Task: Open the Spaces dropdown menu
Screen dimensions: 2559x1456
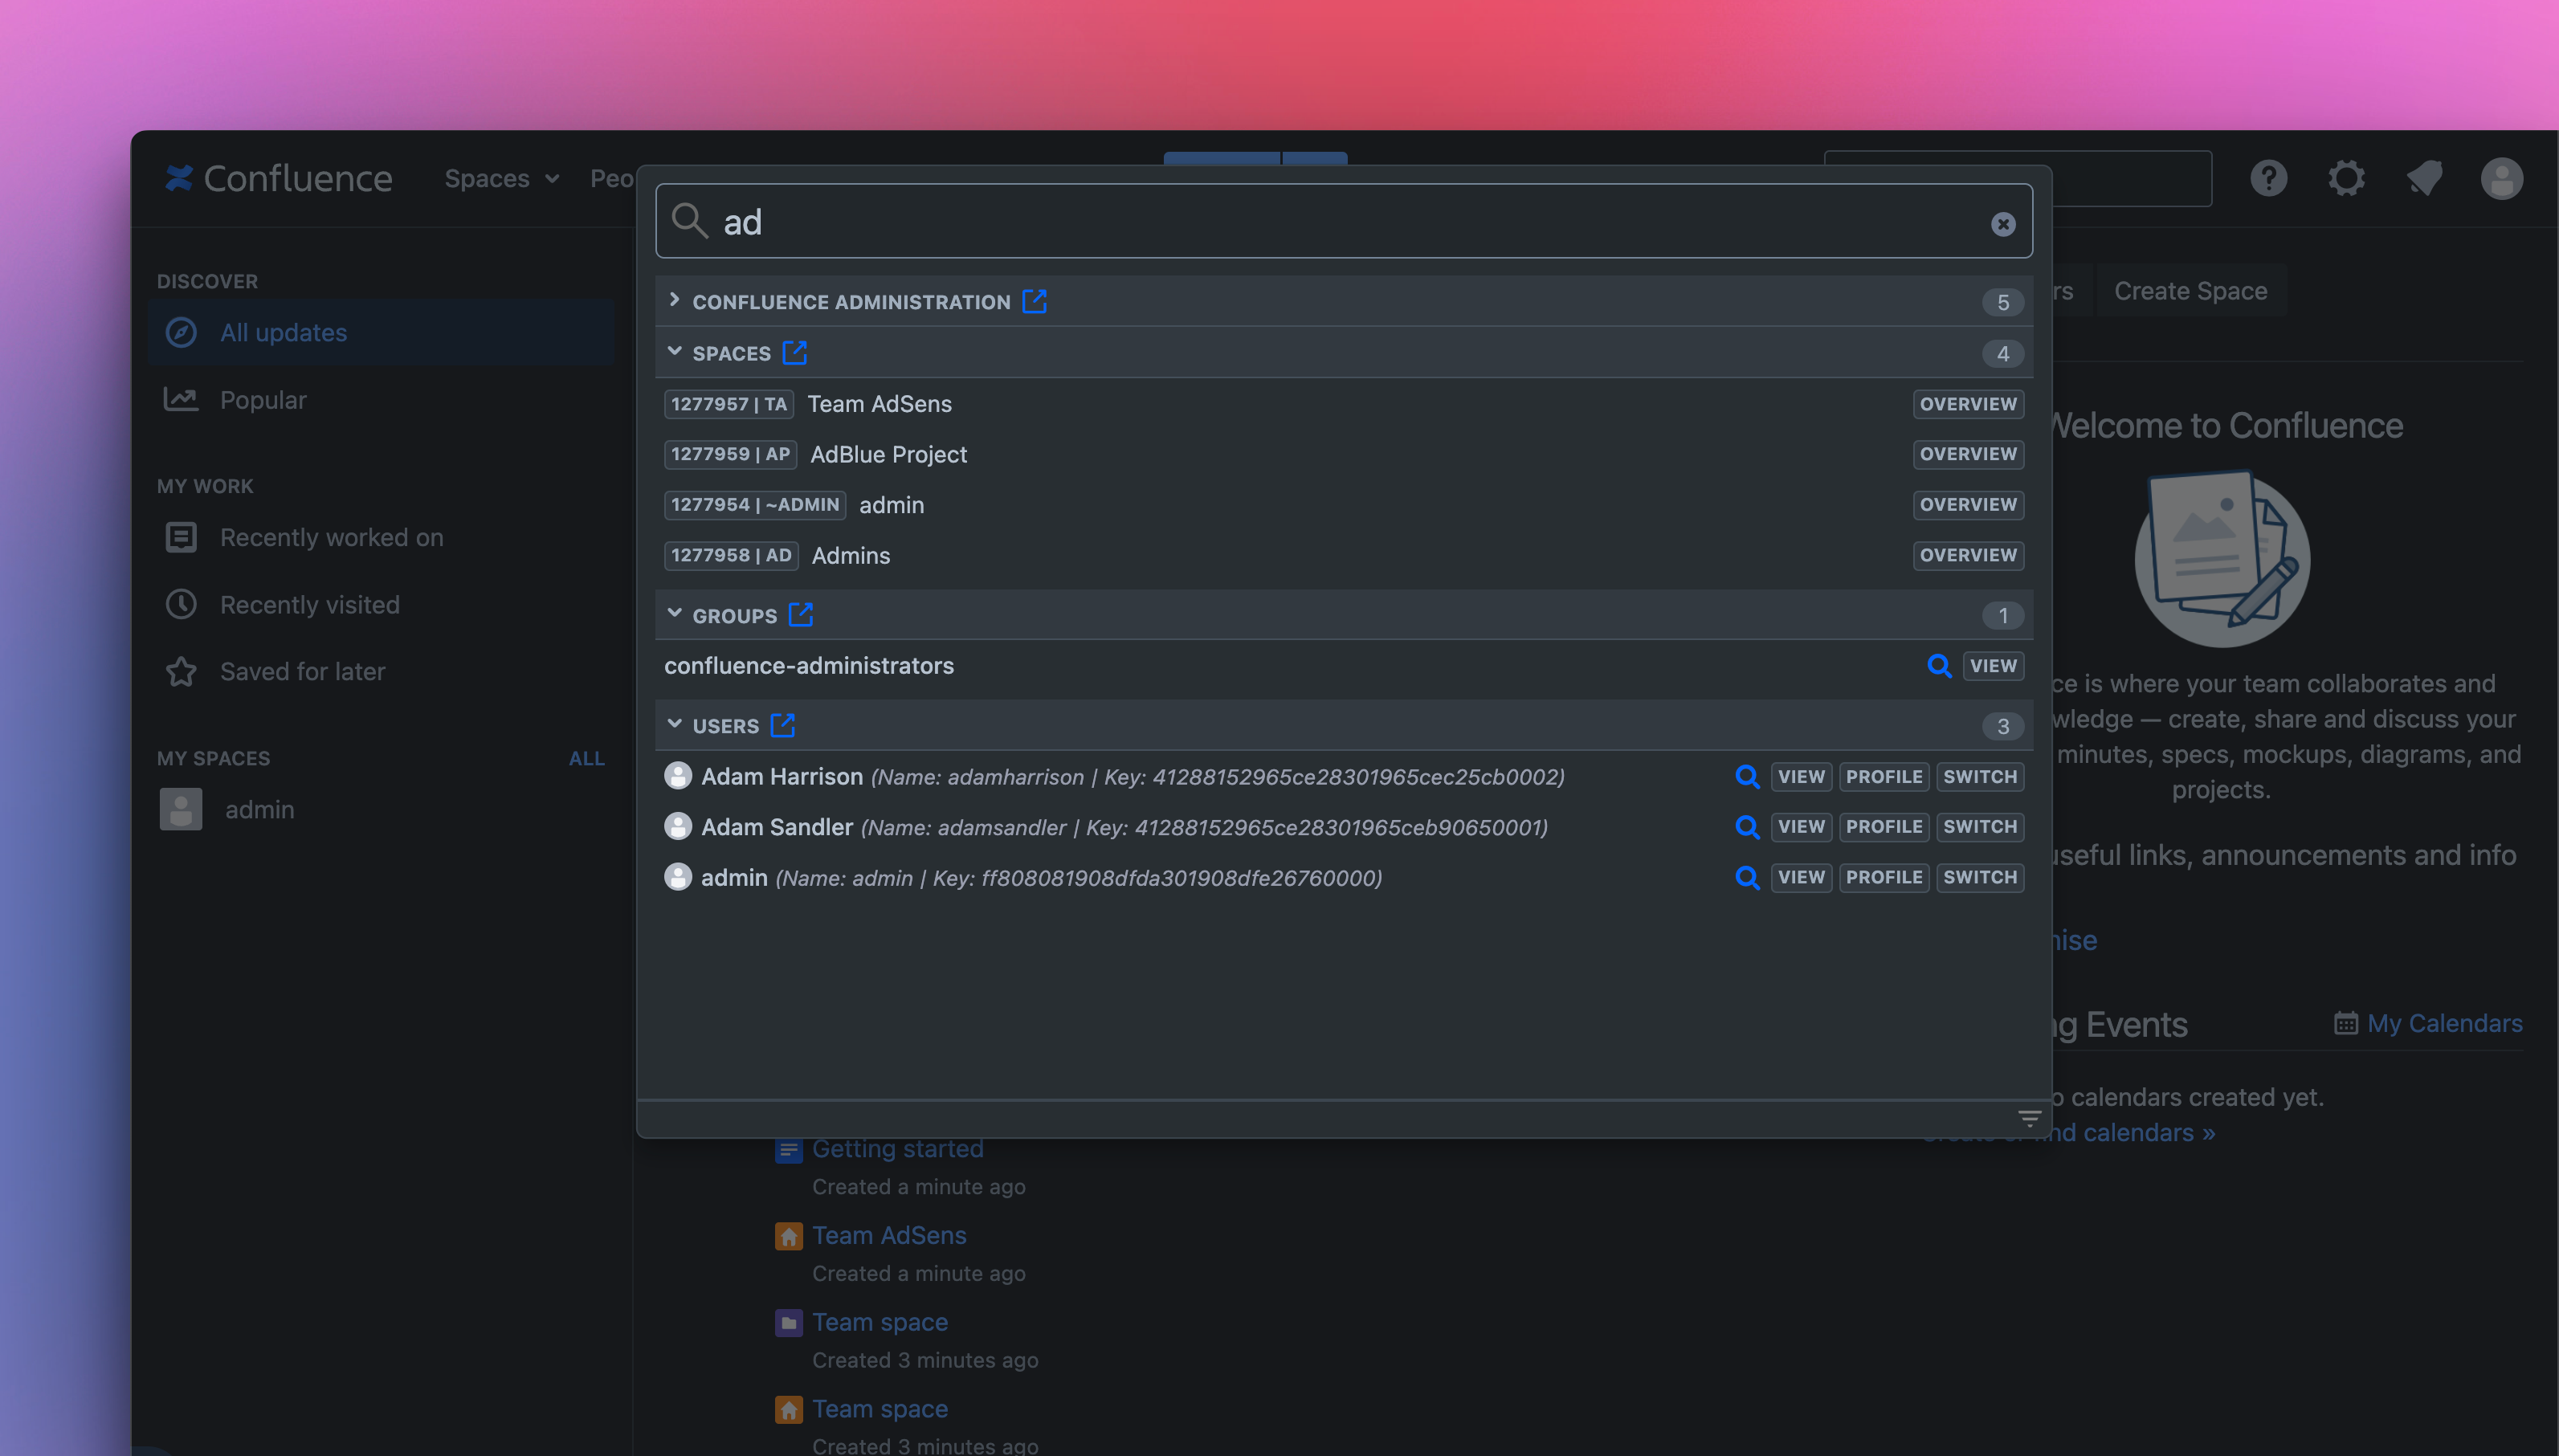Action: [x=501, y=179]
